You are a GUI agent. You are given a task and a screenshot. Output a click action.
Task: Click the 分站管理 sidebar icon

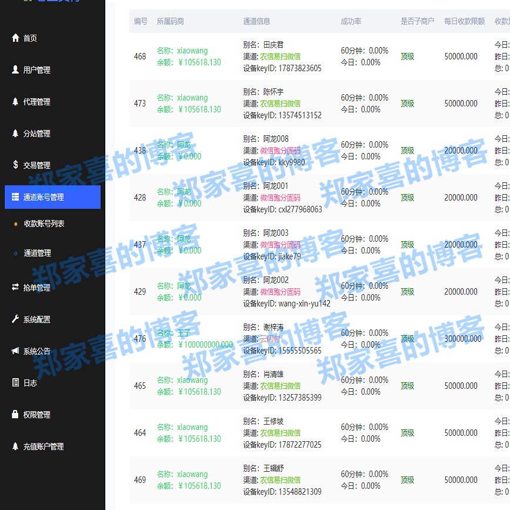tap(15, 133)
